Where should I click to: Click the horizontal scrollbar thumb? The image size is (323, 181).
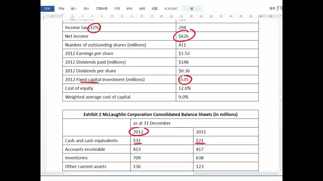[x=128, y=174]
